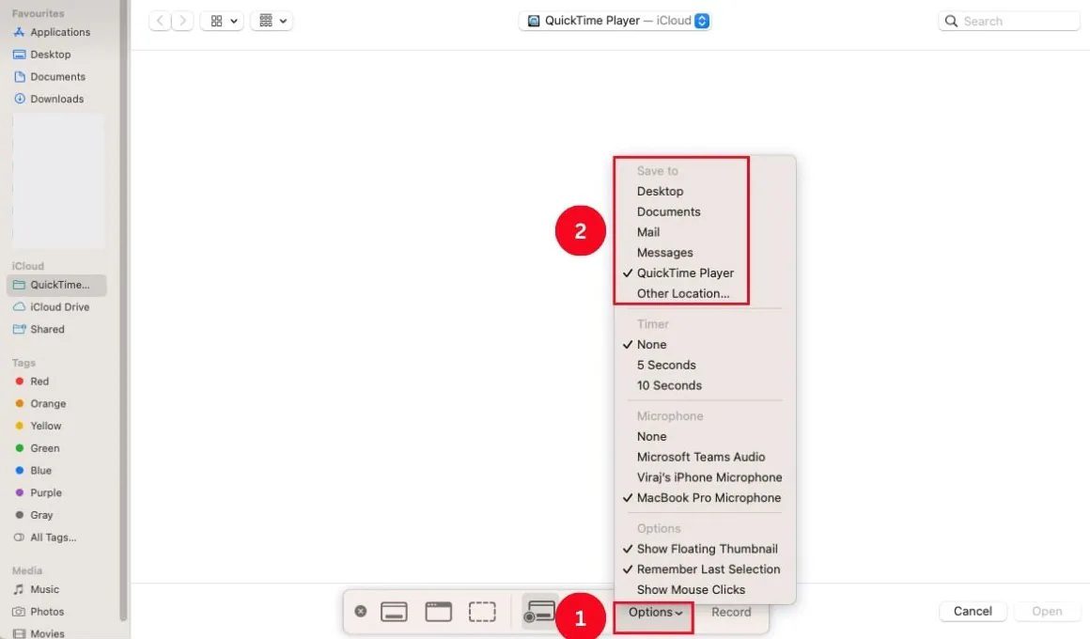This screenshot has width=1090, height=639.
Task: Select QuickTime folder in iCloud sidebar
Action: [x=57, y=285]
